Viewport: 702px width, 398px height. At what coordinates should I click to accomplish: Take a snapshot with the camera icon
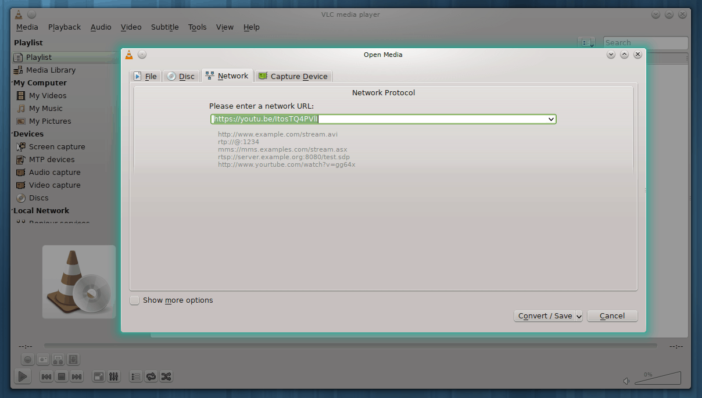tap(43, 360)
